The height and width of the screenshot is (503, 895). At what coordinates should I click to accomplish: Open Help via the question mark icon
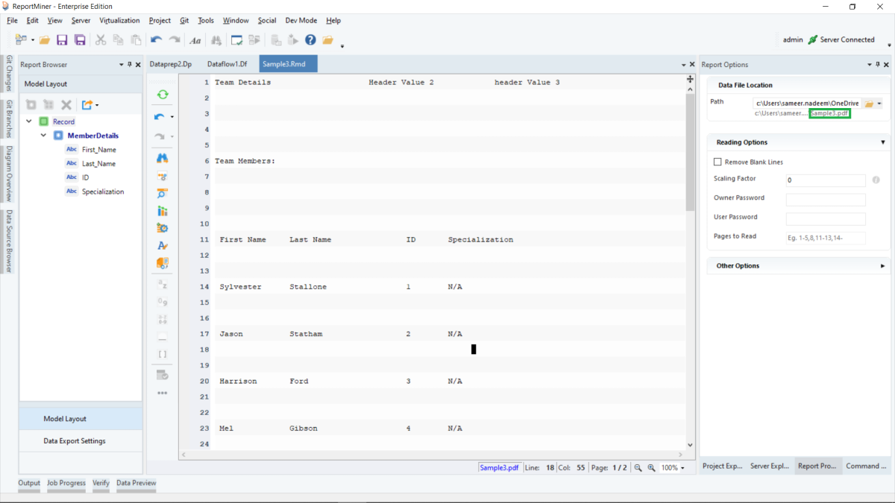(x=310, y=39)
